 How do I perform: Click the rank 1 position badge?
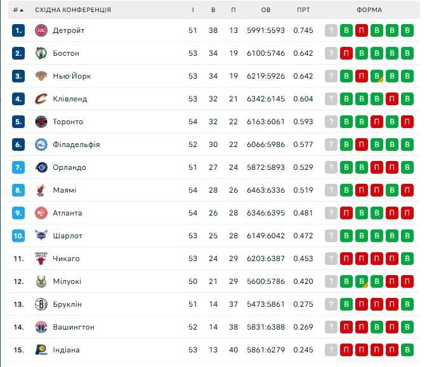[x=18, y=30]
